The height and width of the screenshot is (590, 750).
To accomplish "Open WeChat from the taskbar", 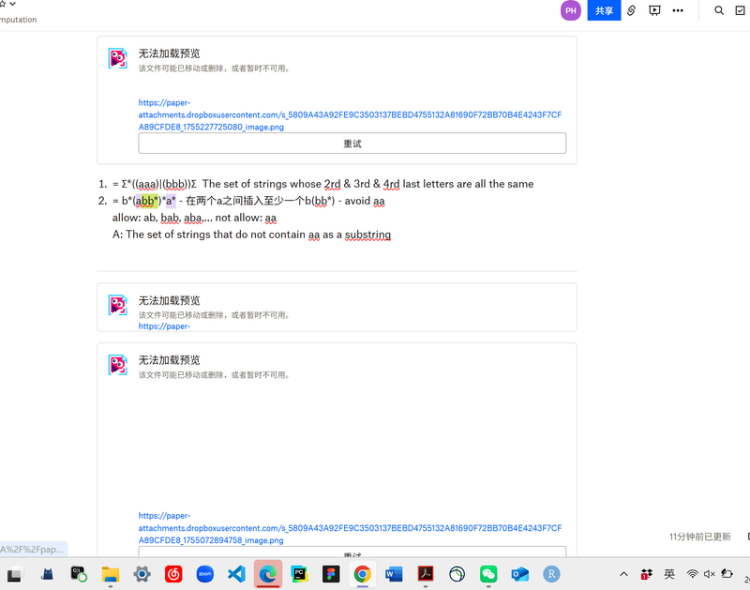I will [x=488, y=574].
